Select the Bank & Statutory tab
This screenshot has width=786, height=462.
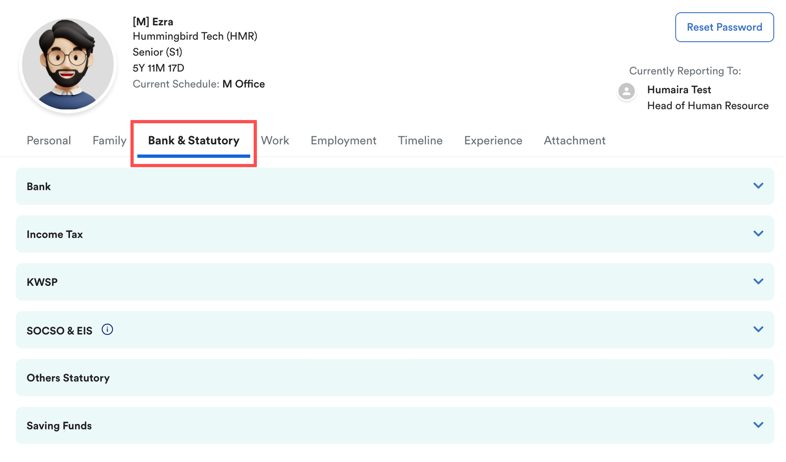(x=194, y=141)
